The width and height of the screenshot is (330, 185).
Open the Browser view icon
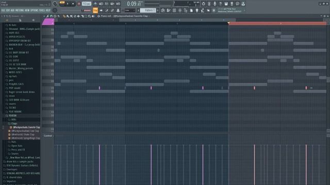186,10
